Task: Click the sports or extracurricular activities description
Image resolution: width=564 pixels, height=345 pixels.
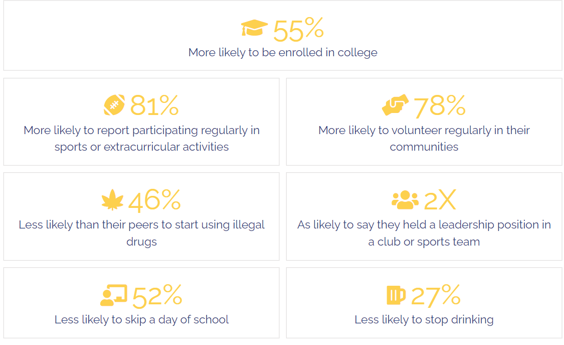Action: (x=141, y=139)
